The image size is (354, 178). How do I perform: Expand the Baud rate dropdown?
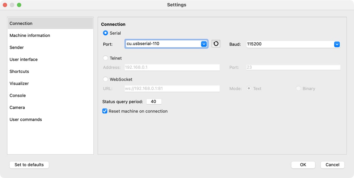click(337, 44)
